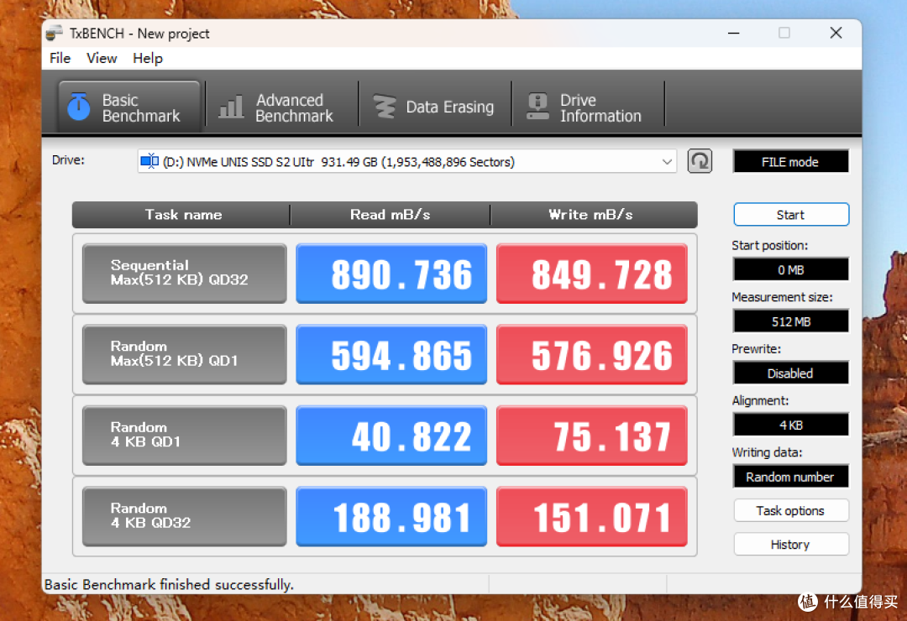Viewport: 907px width, 621px height.
Task: Click the Random 4 KB QD1 task
Action: click(185, 436)
